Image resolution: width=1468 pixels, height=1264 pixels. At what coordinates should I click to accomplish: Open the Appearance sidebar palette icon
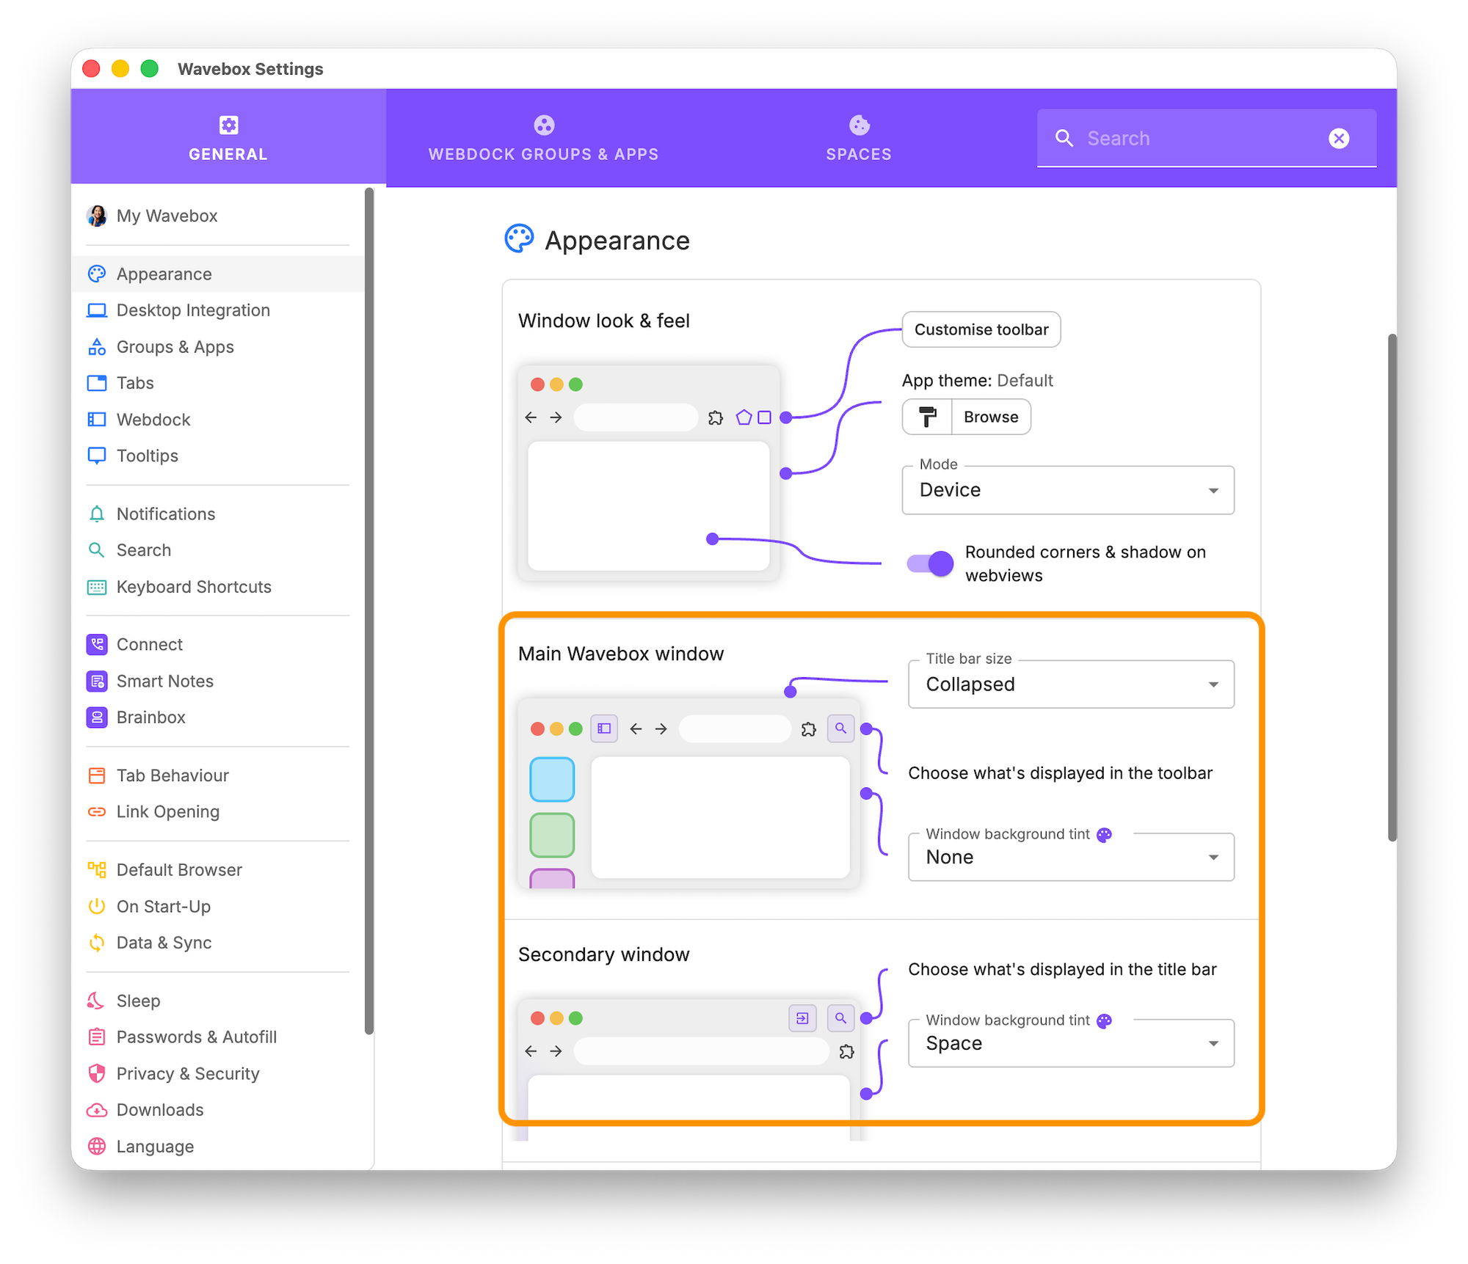tap(97, 274)
